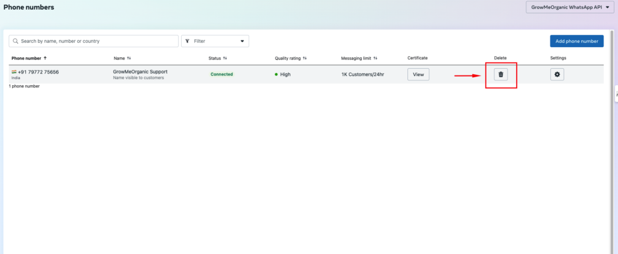Screen dimensions: 618x254
Task: Open the collapsed side panel tab at right edge
Action: pos(616,94)
